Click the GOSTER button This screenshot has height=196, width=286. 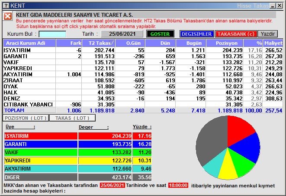pyautogui.click(x=160, y=34)
